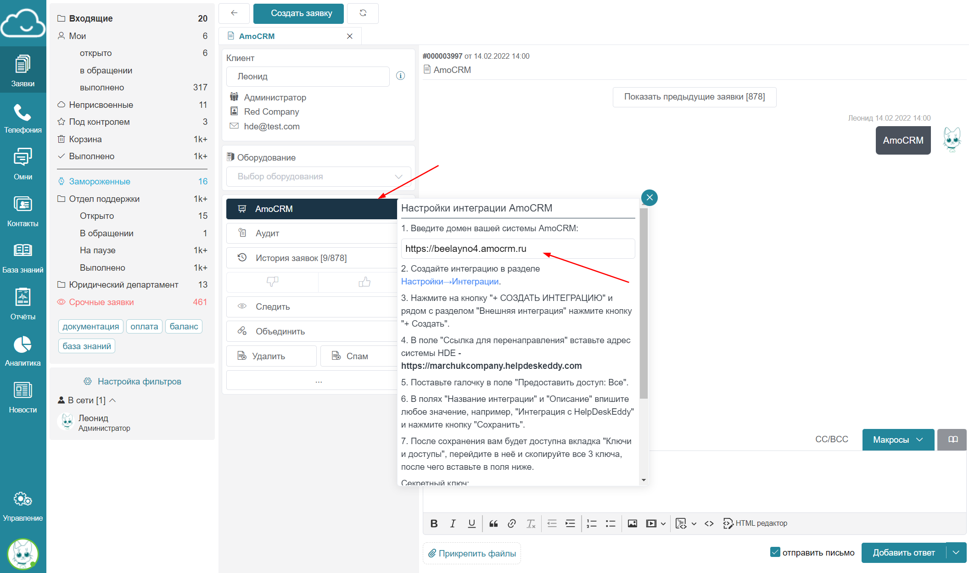
Task: Select the Юридический департамент folder
Action: (132, 284)
